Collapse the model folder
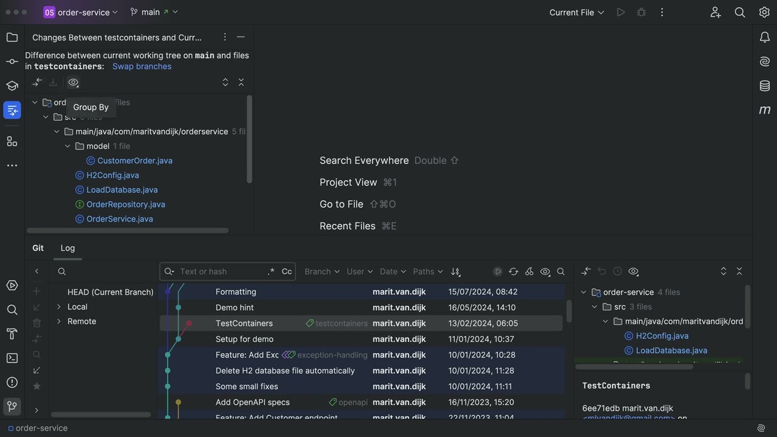Image resolution: width=777 pixels, height=437 pixels. tap(67, 146)
